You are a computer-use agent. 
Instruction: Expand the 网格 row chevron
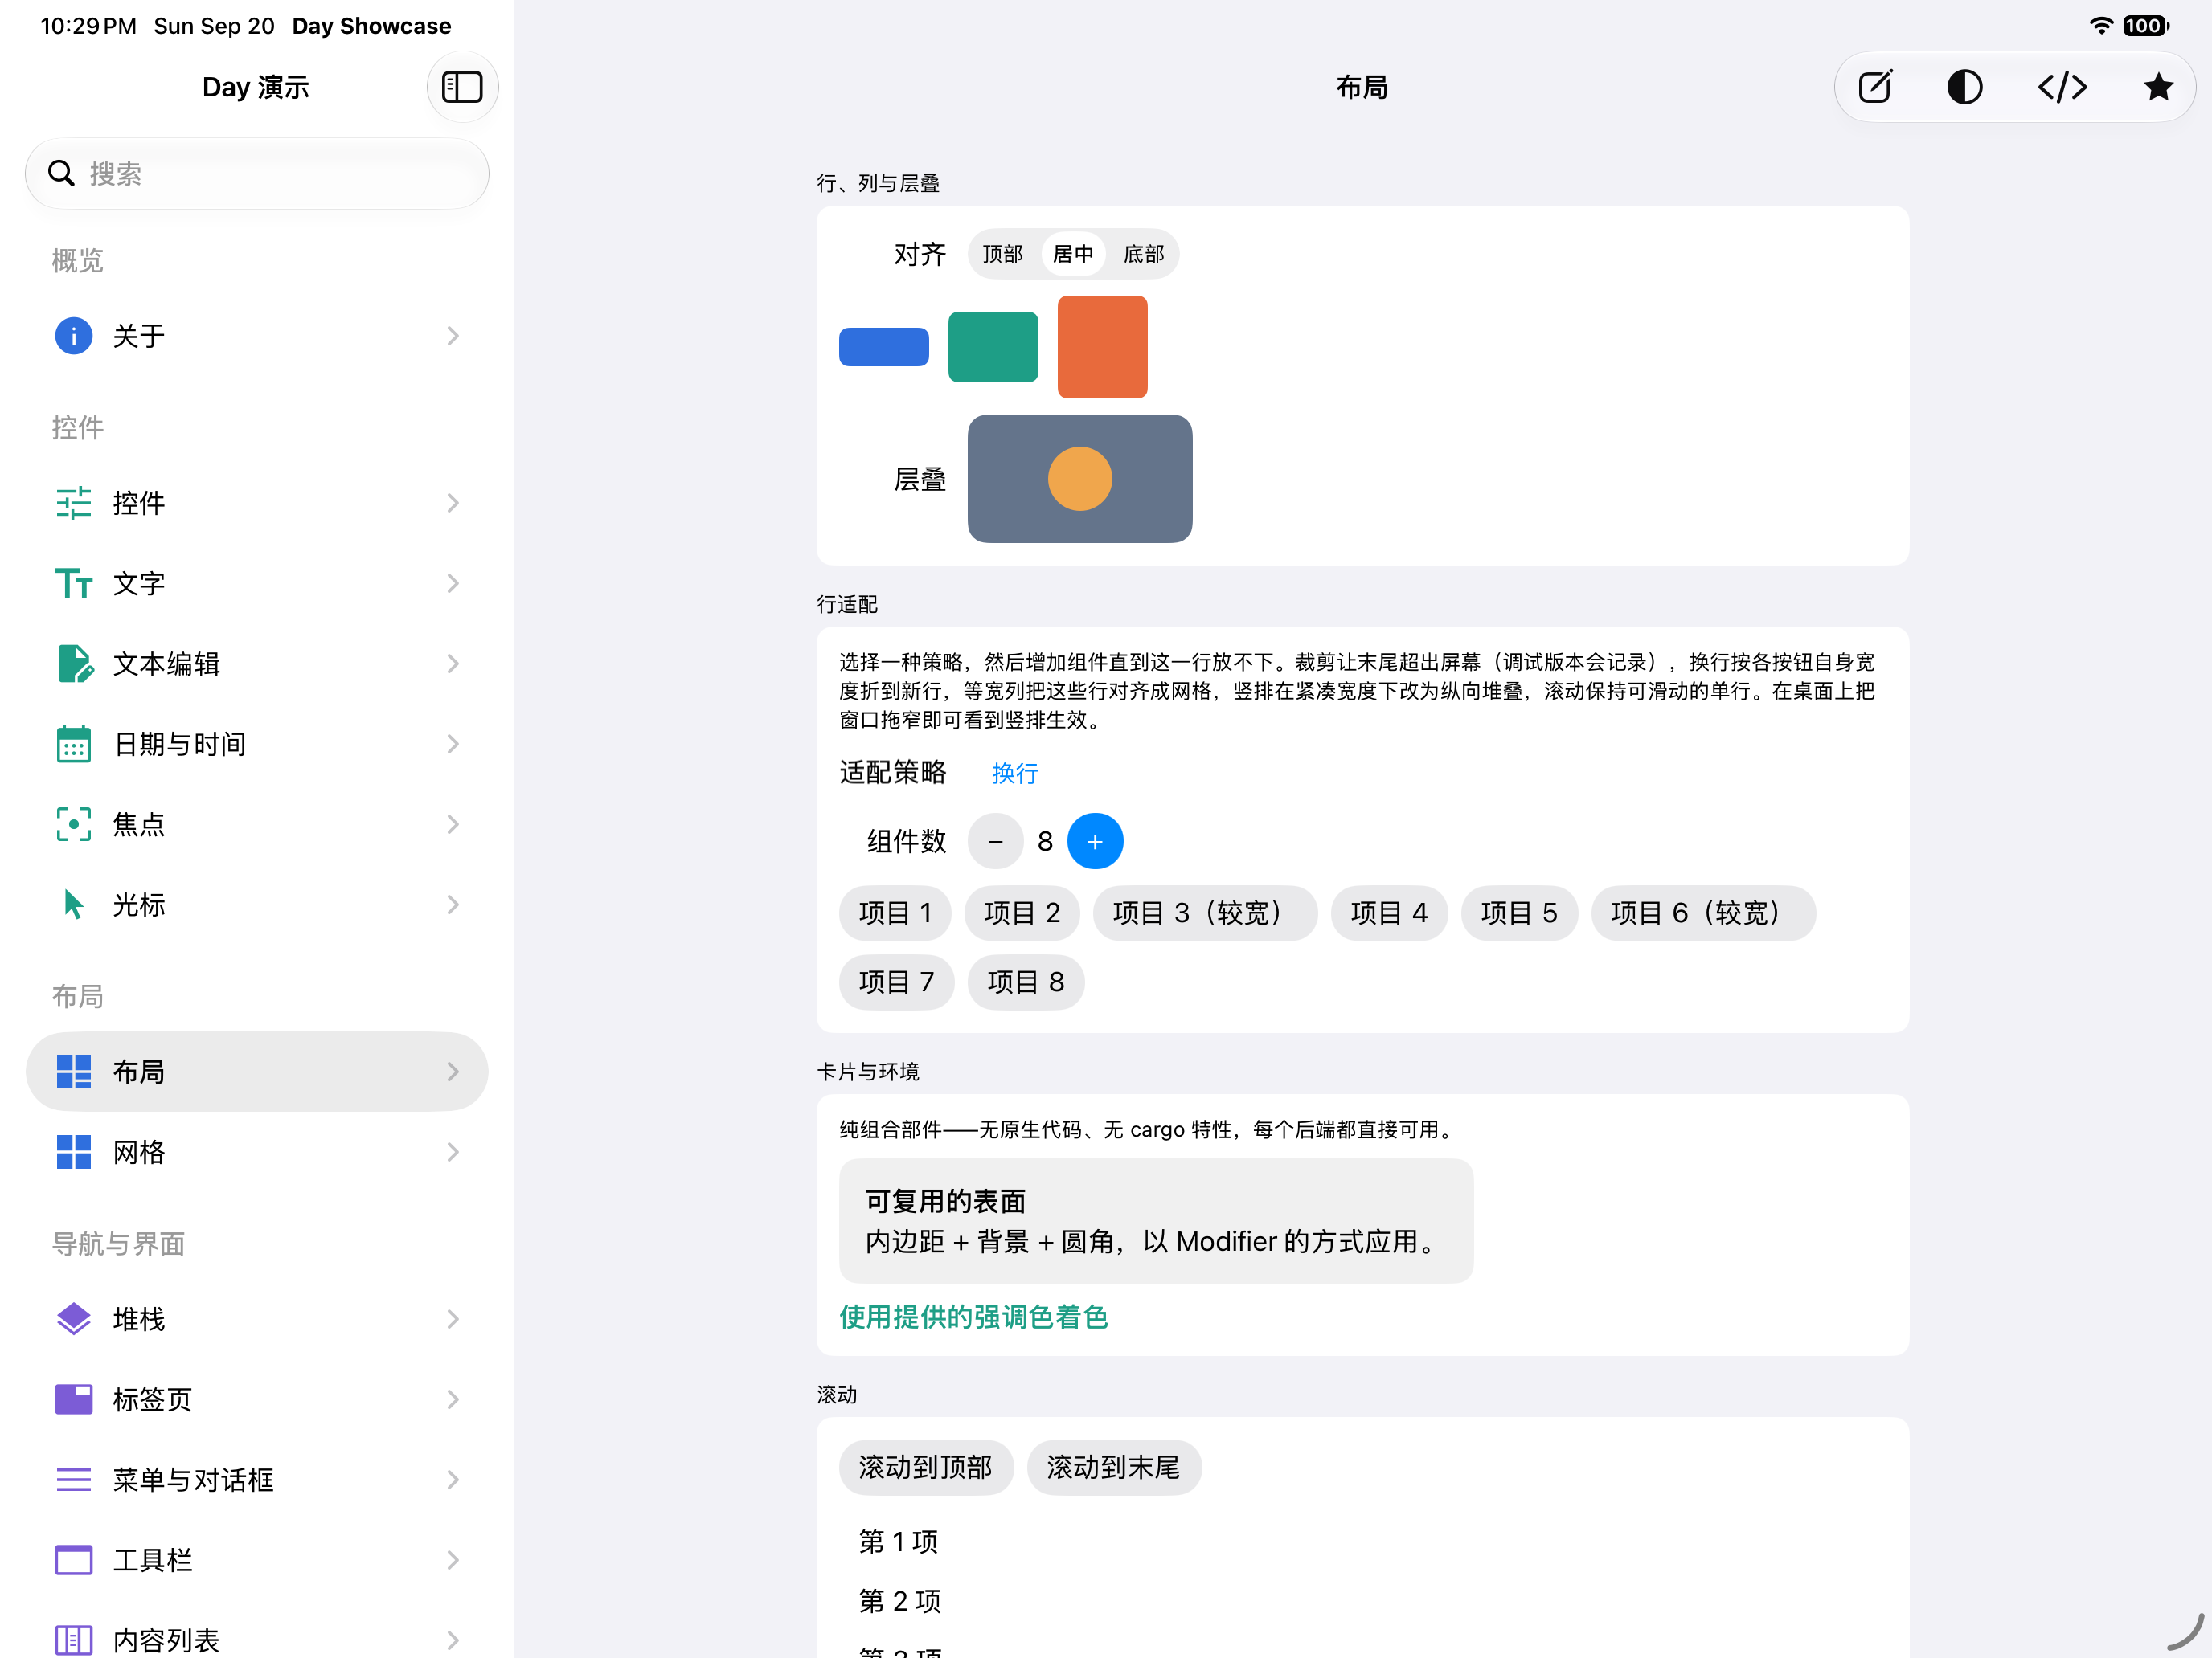pos(453,1151)
